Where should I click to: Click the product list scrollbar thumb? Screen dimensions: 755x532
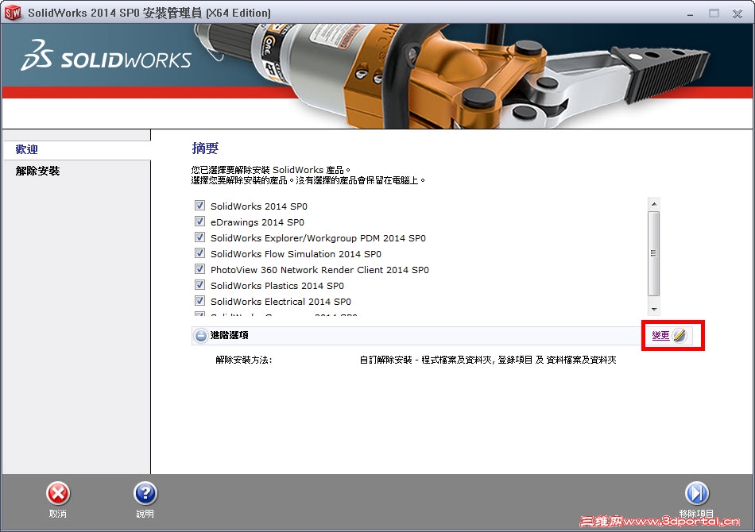(653, 253)
